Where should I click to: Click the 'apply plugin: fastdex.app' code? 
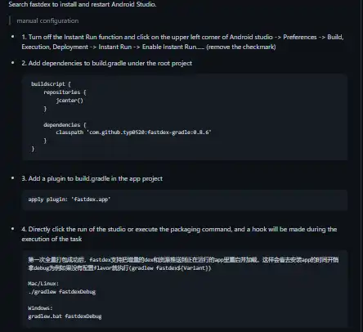[69, 200]
